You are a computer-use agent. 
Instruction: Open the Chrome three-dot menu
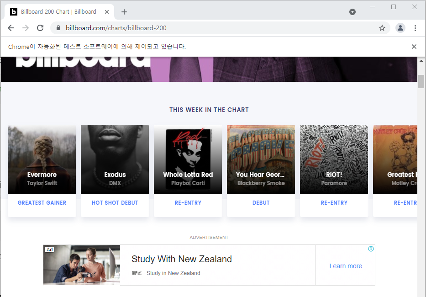(x=415, y=28)
